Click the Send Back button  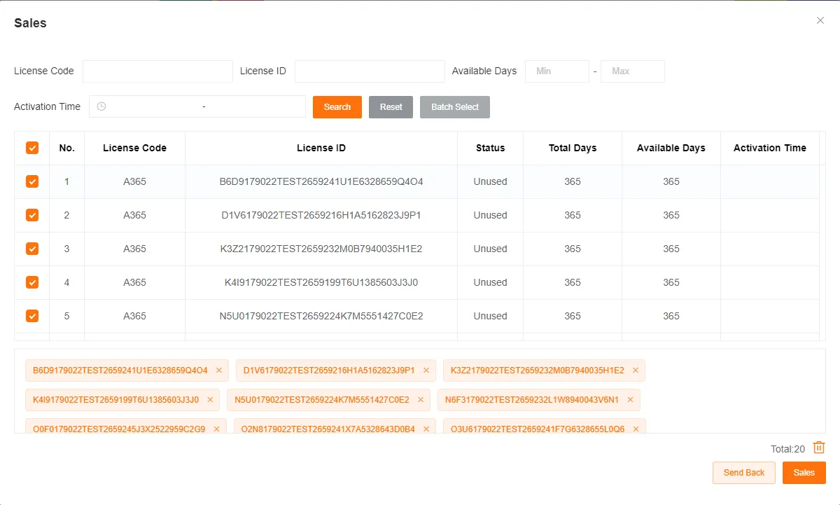point(743,473)
